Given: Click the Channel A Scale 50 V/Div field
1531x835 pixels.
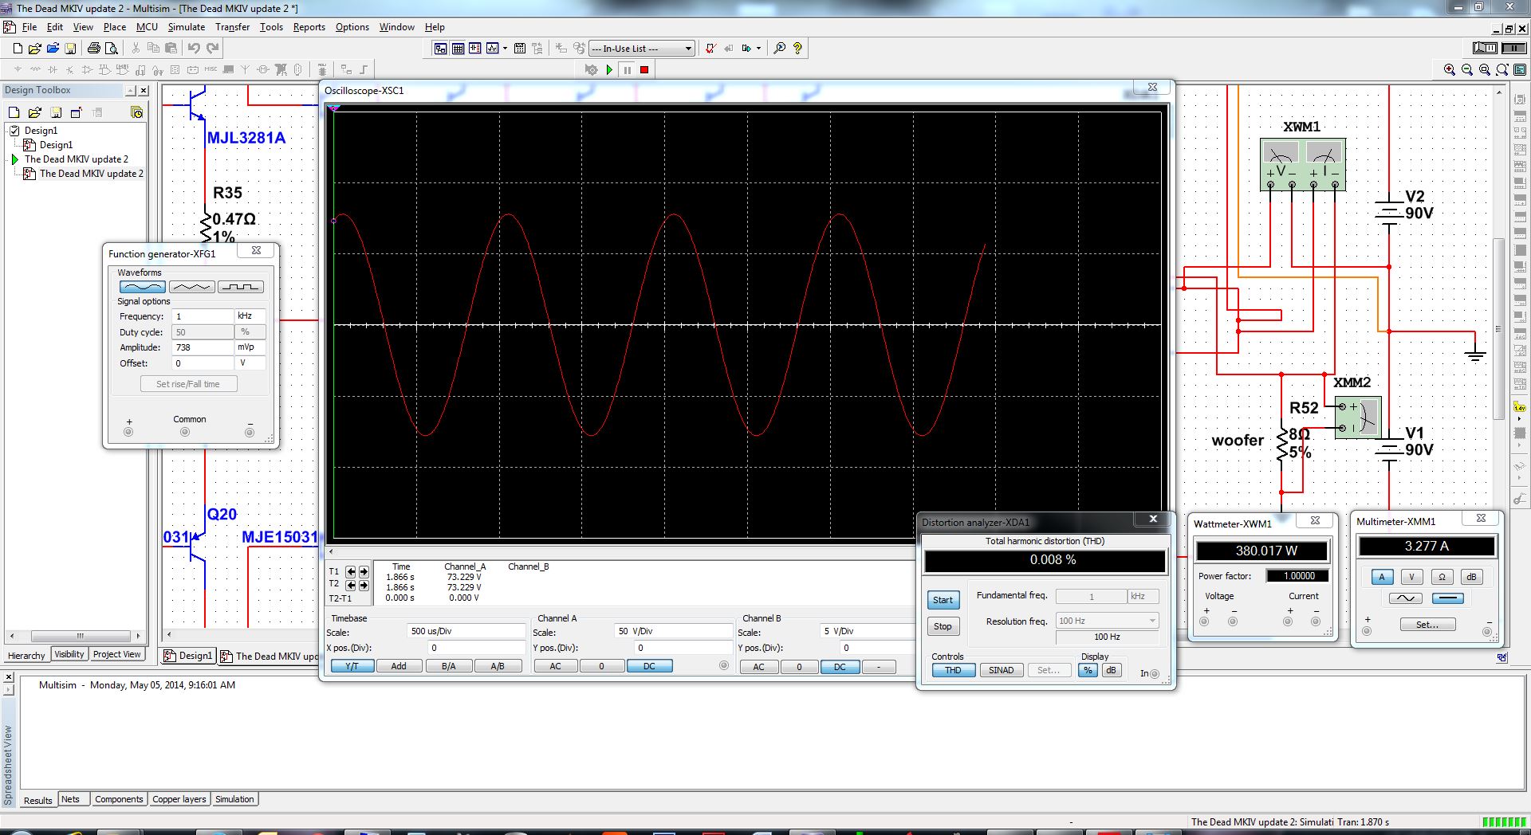Looking at the screenshot, I should point(673,631).
